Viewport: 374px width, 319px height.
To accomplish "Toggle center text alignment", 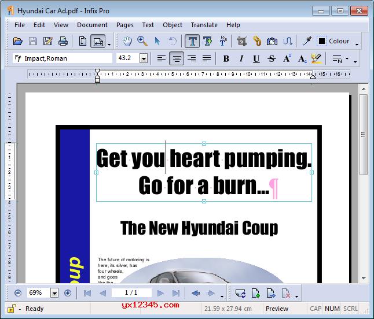I will pos(177,58).
